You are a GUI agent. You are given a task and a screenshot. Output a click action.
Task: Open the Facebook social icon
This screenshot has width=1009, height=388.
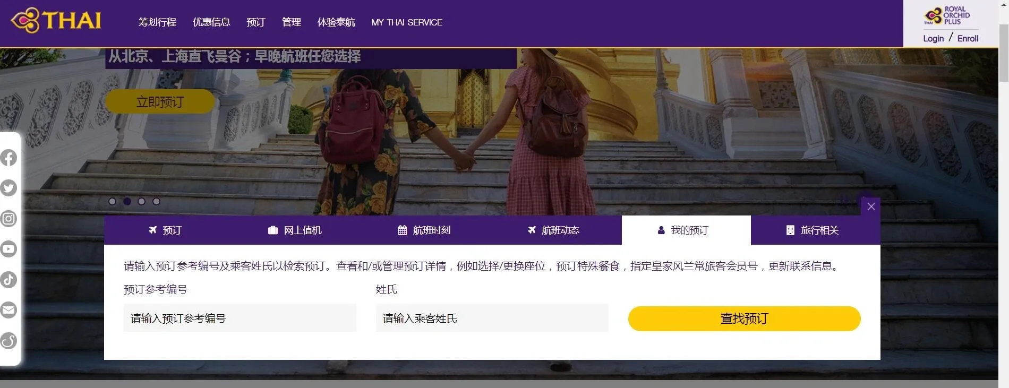pyautogui.click(x=8, y=158)
